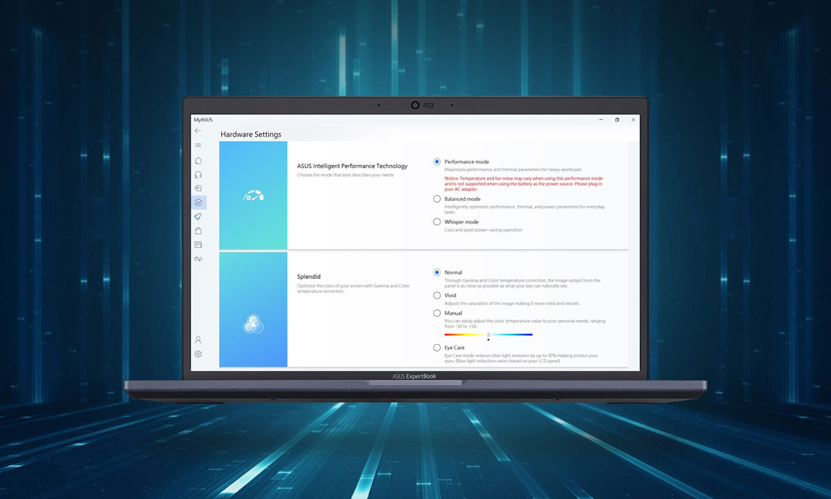Maximize the MyASUS window
The width and height of the screenshot is (831, 499).
tap(617, 120)
